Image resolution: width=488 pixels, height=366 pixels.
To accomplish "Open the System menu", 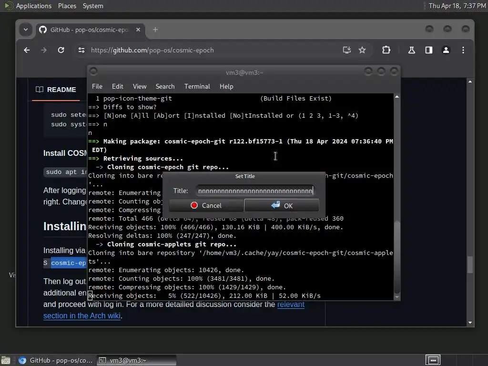I will click(93, 6).
